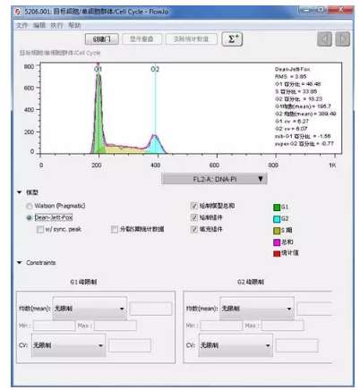Toggle the 绘制组件 checkbox

[x=194, y=217]
